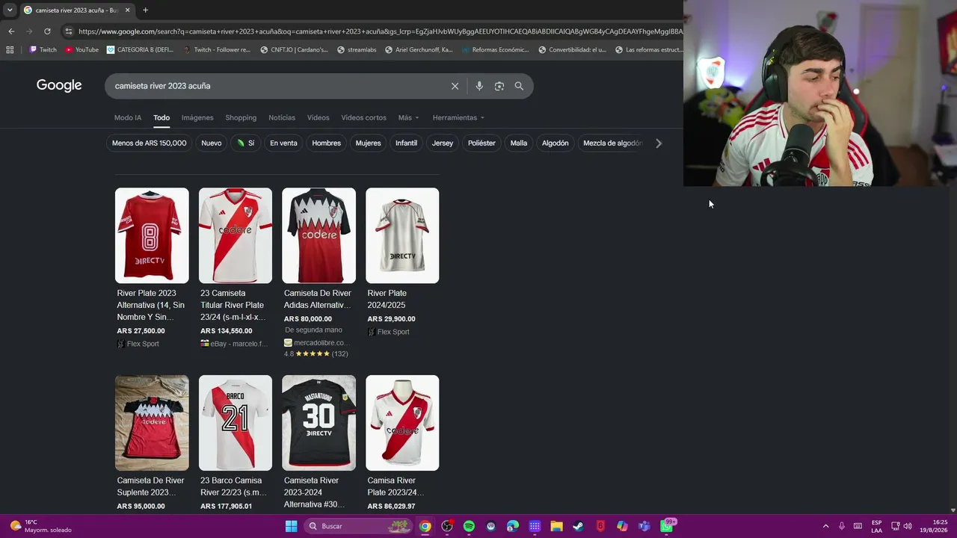Switch to the Noticias tab
This screenshot has width=957, height=538.
point(282,117)
